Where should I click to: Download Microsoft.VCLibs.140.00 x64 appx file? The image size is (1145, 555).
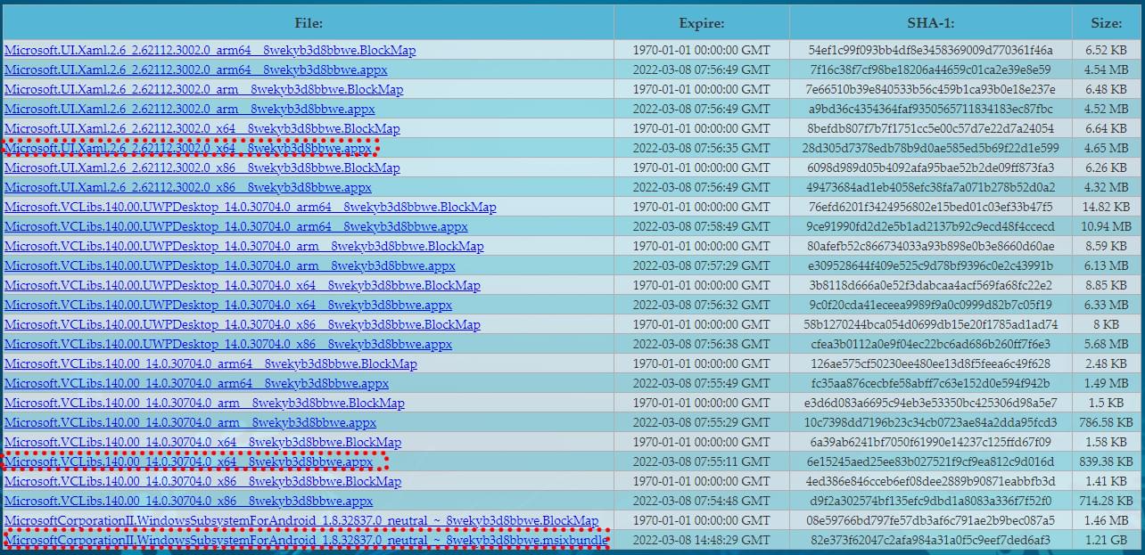[188, 462]
